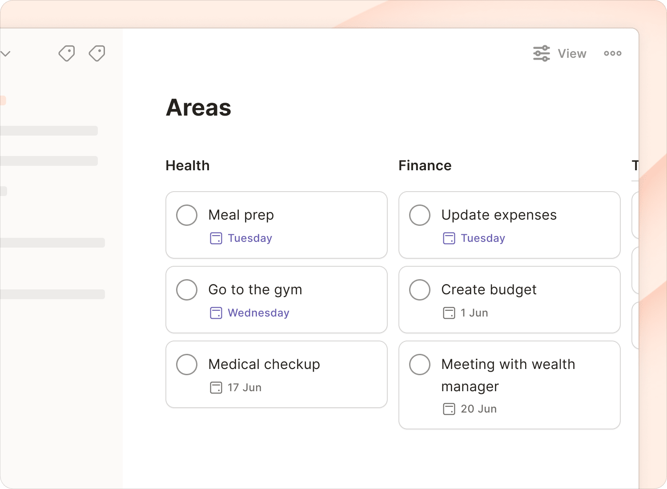
Task: Select the Health section heading
Action: click(x=187, y=165)
